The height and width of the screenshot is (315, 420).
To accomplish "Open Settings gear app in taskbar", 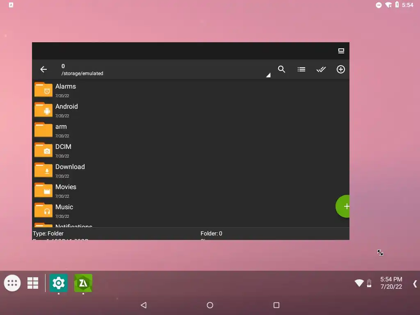I will 59,283.
